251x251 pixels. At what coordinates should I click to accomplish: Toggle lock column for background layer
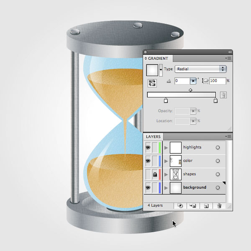coord(155,187)
